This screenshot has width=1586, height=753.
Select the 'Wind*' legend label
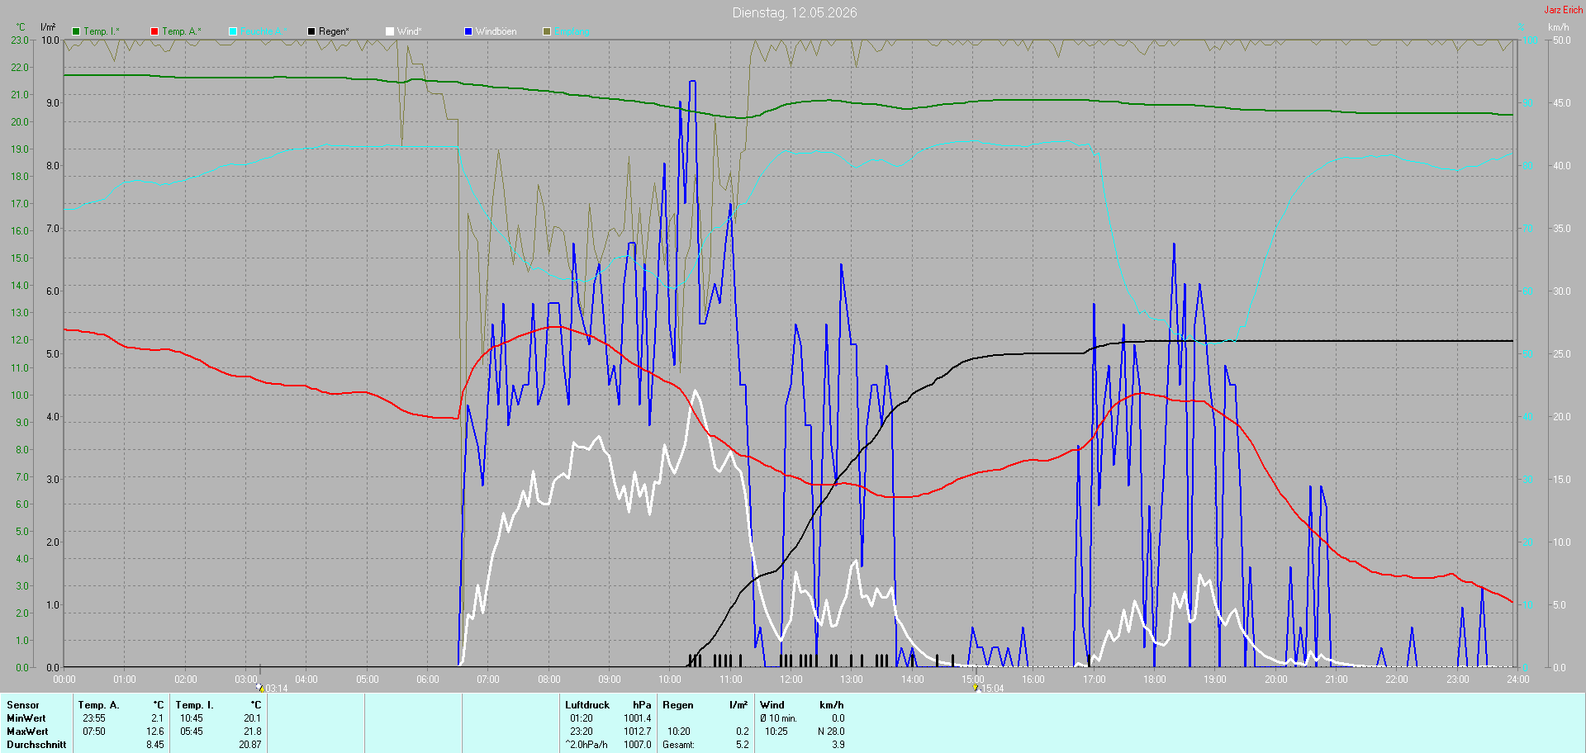pos(410,31)
